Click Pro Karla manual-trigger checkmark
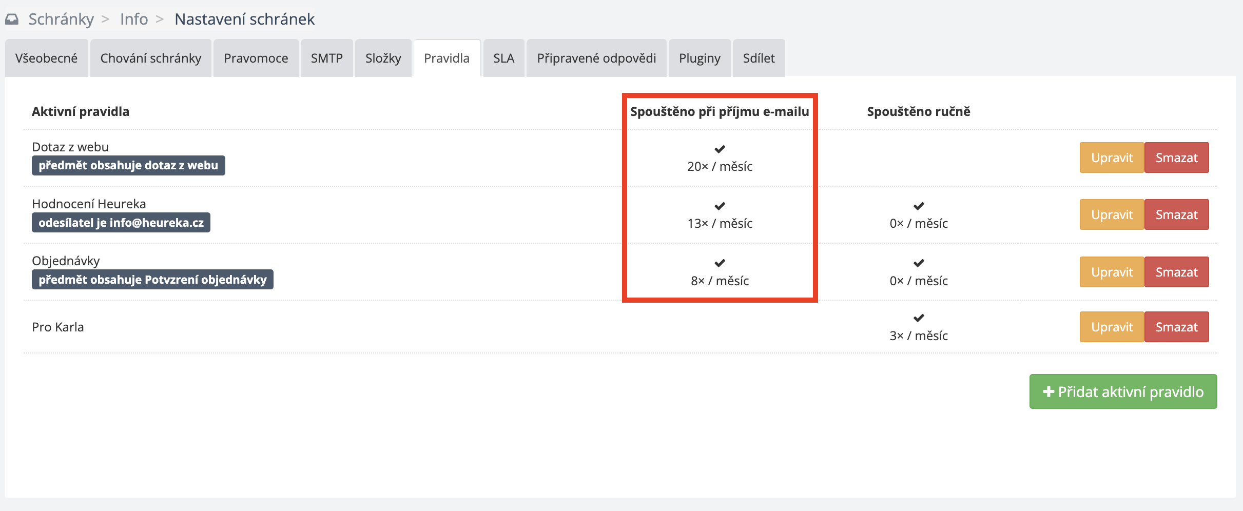Viewport: 1243px width, 511px height. [919, 318]
